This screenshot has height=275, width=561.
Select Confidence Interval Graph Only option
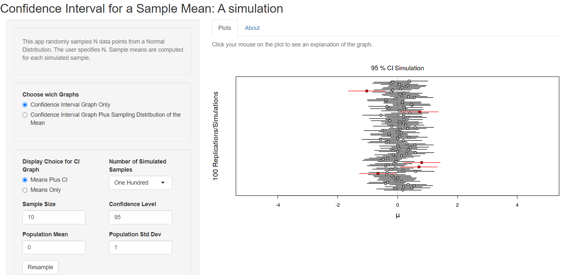(25, 105)
